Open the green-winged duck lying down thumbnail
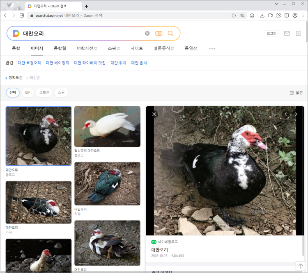This screenshot has width=308, height=273. click(107, 183)
